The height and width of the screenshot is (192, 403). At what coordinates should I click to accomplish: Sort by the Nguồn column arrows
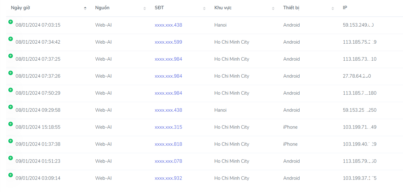tap(145, 8)
